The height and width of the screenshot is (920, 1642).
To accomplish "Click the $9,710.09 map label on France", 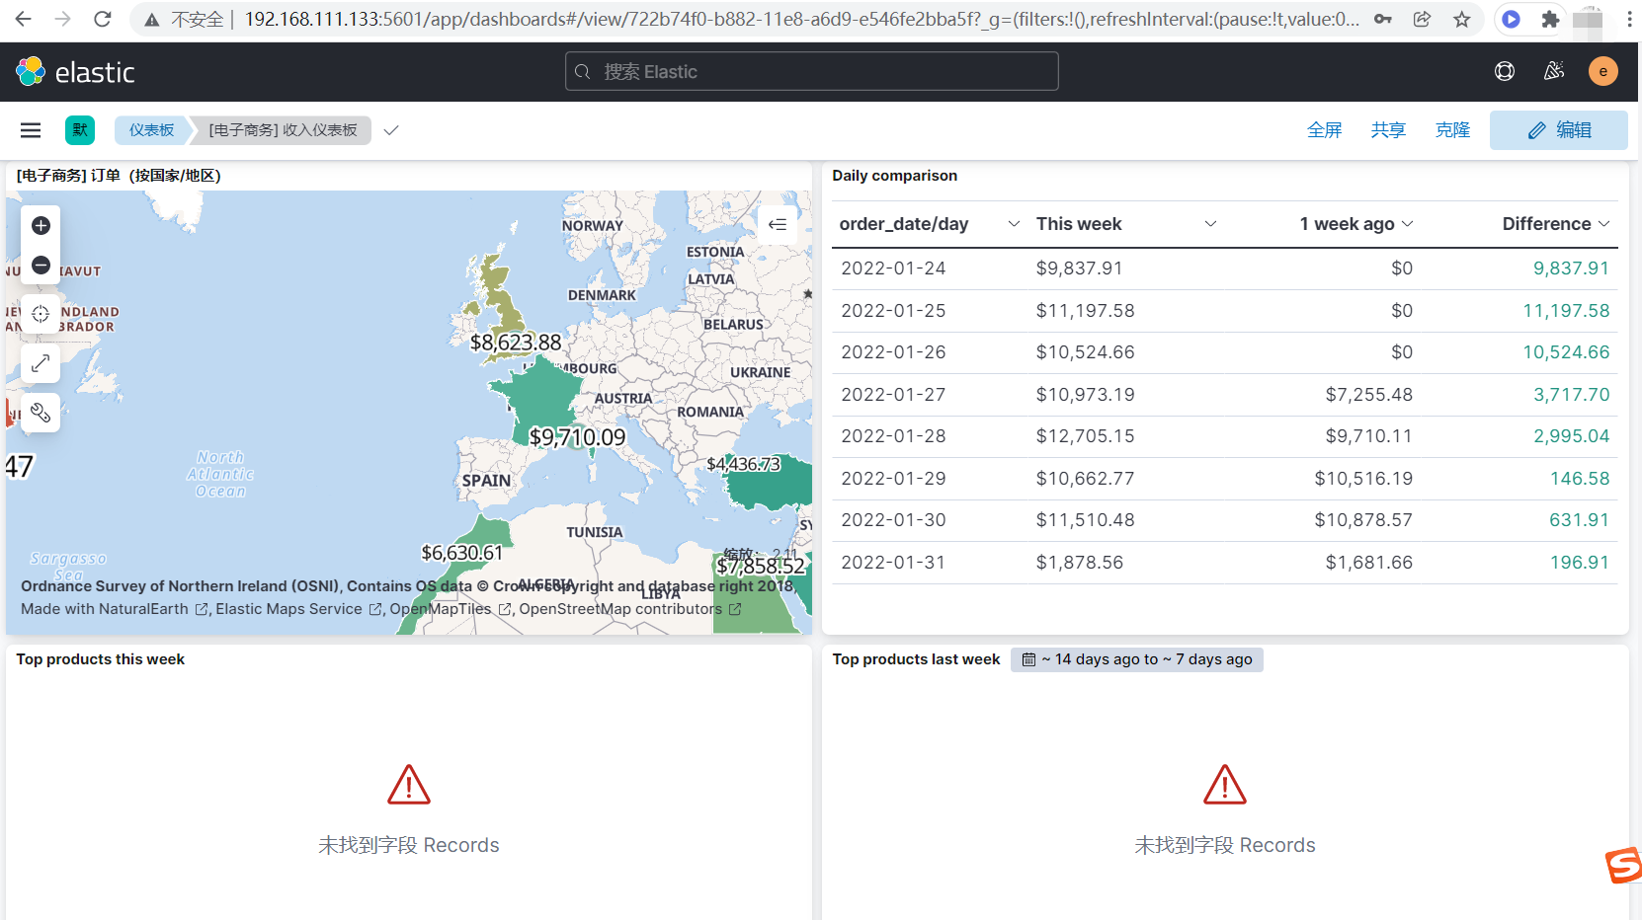I will click(x=578, y=437).
